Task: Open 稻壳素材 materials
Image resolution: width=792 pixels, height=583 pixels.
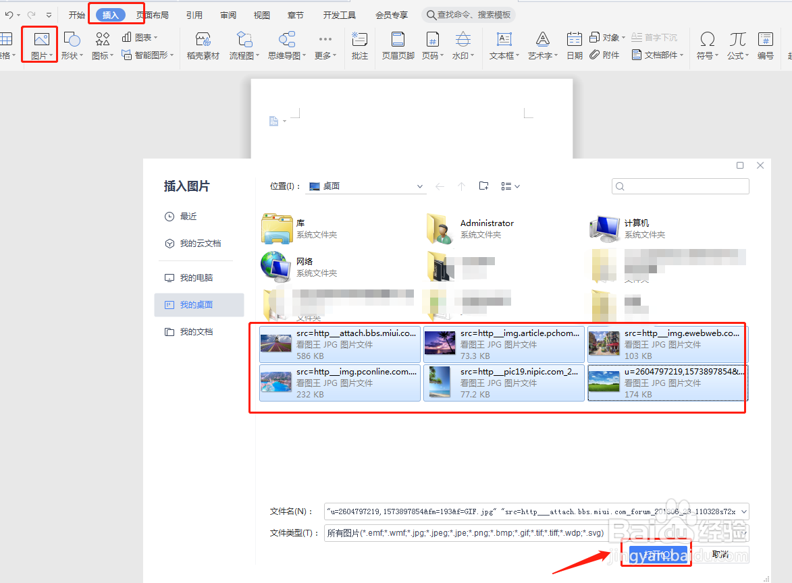Action: pyautogui.click(x=203, y=45)
